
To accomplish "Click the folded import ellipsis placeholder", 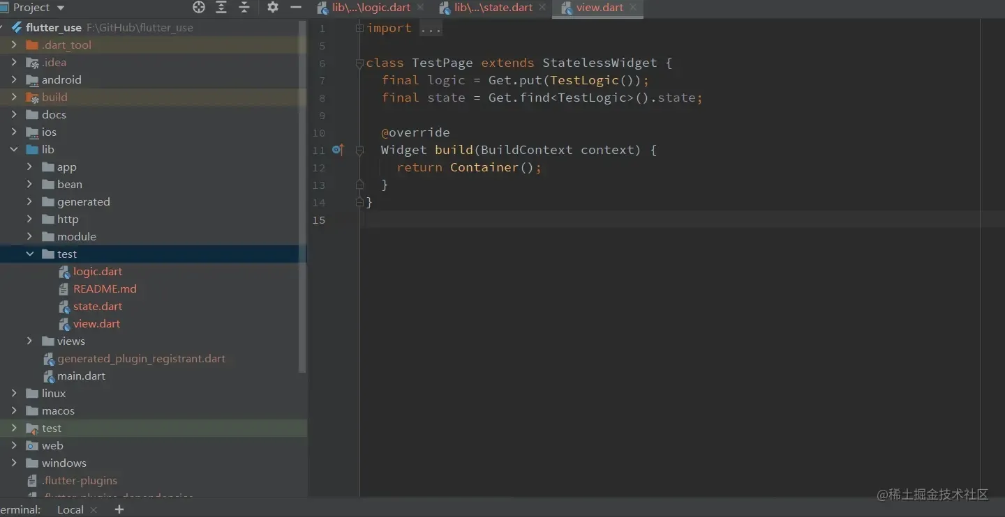I will tap(431, 28).
